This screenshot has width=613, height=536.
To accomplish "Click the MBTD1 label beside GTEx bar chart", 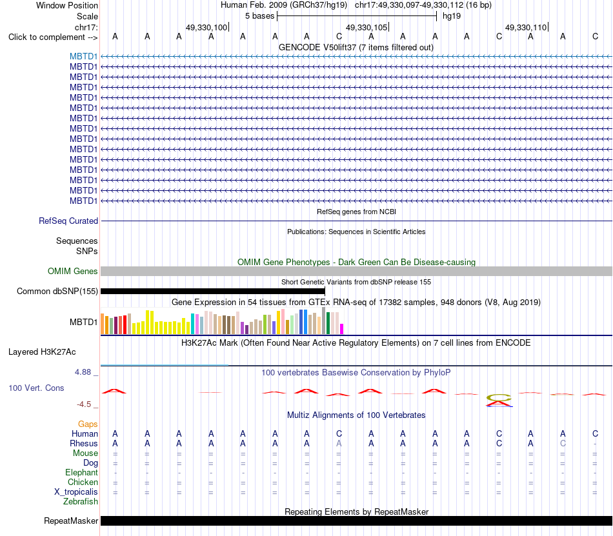I will 83,322.
